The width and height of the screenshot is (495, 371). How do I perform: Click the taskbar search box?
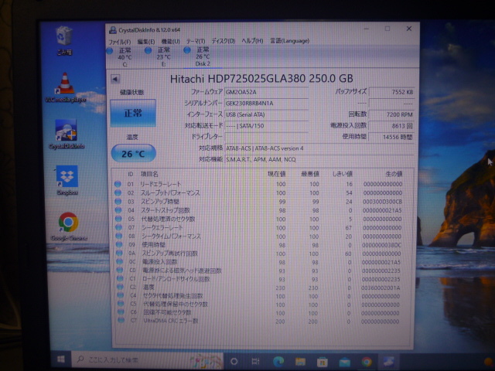pyautogui.click(x=148, y=360)
